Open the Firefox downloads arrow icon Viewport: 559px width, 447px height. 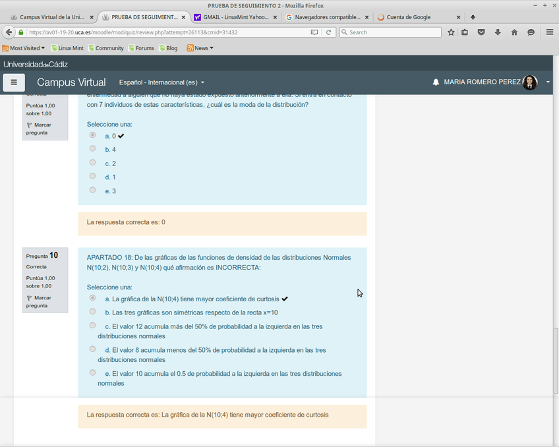[x=498, y=32]
